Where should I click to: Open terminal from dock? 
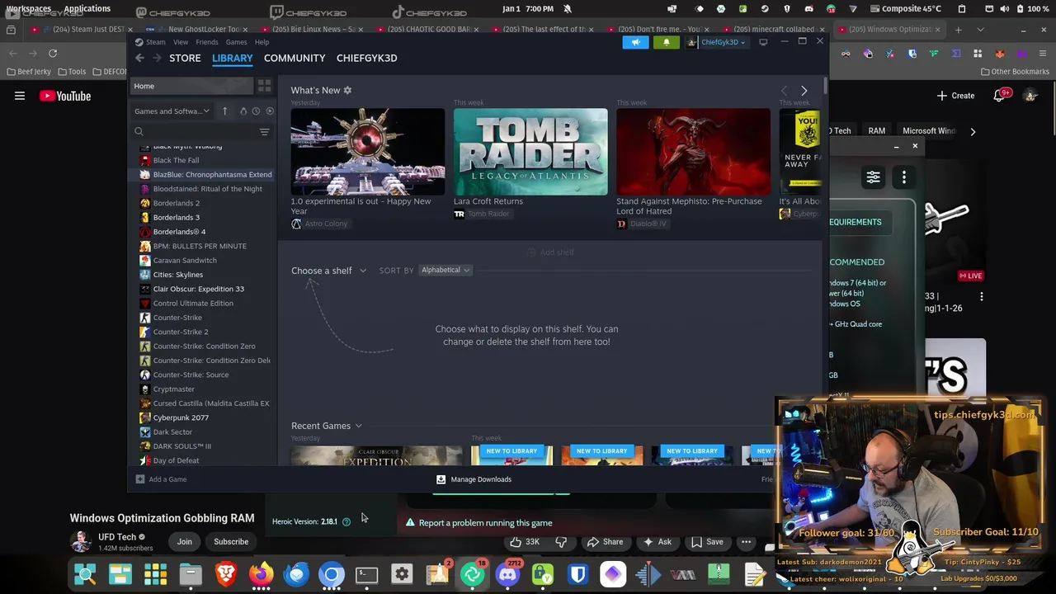pyautogui.click(x=366, y=574)
